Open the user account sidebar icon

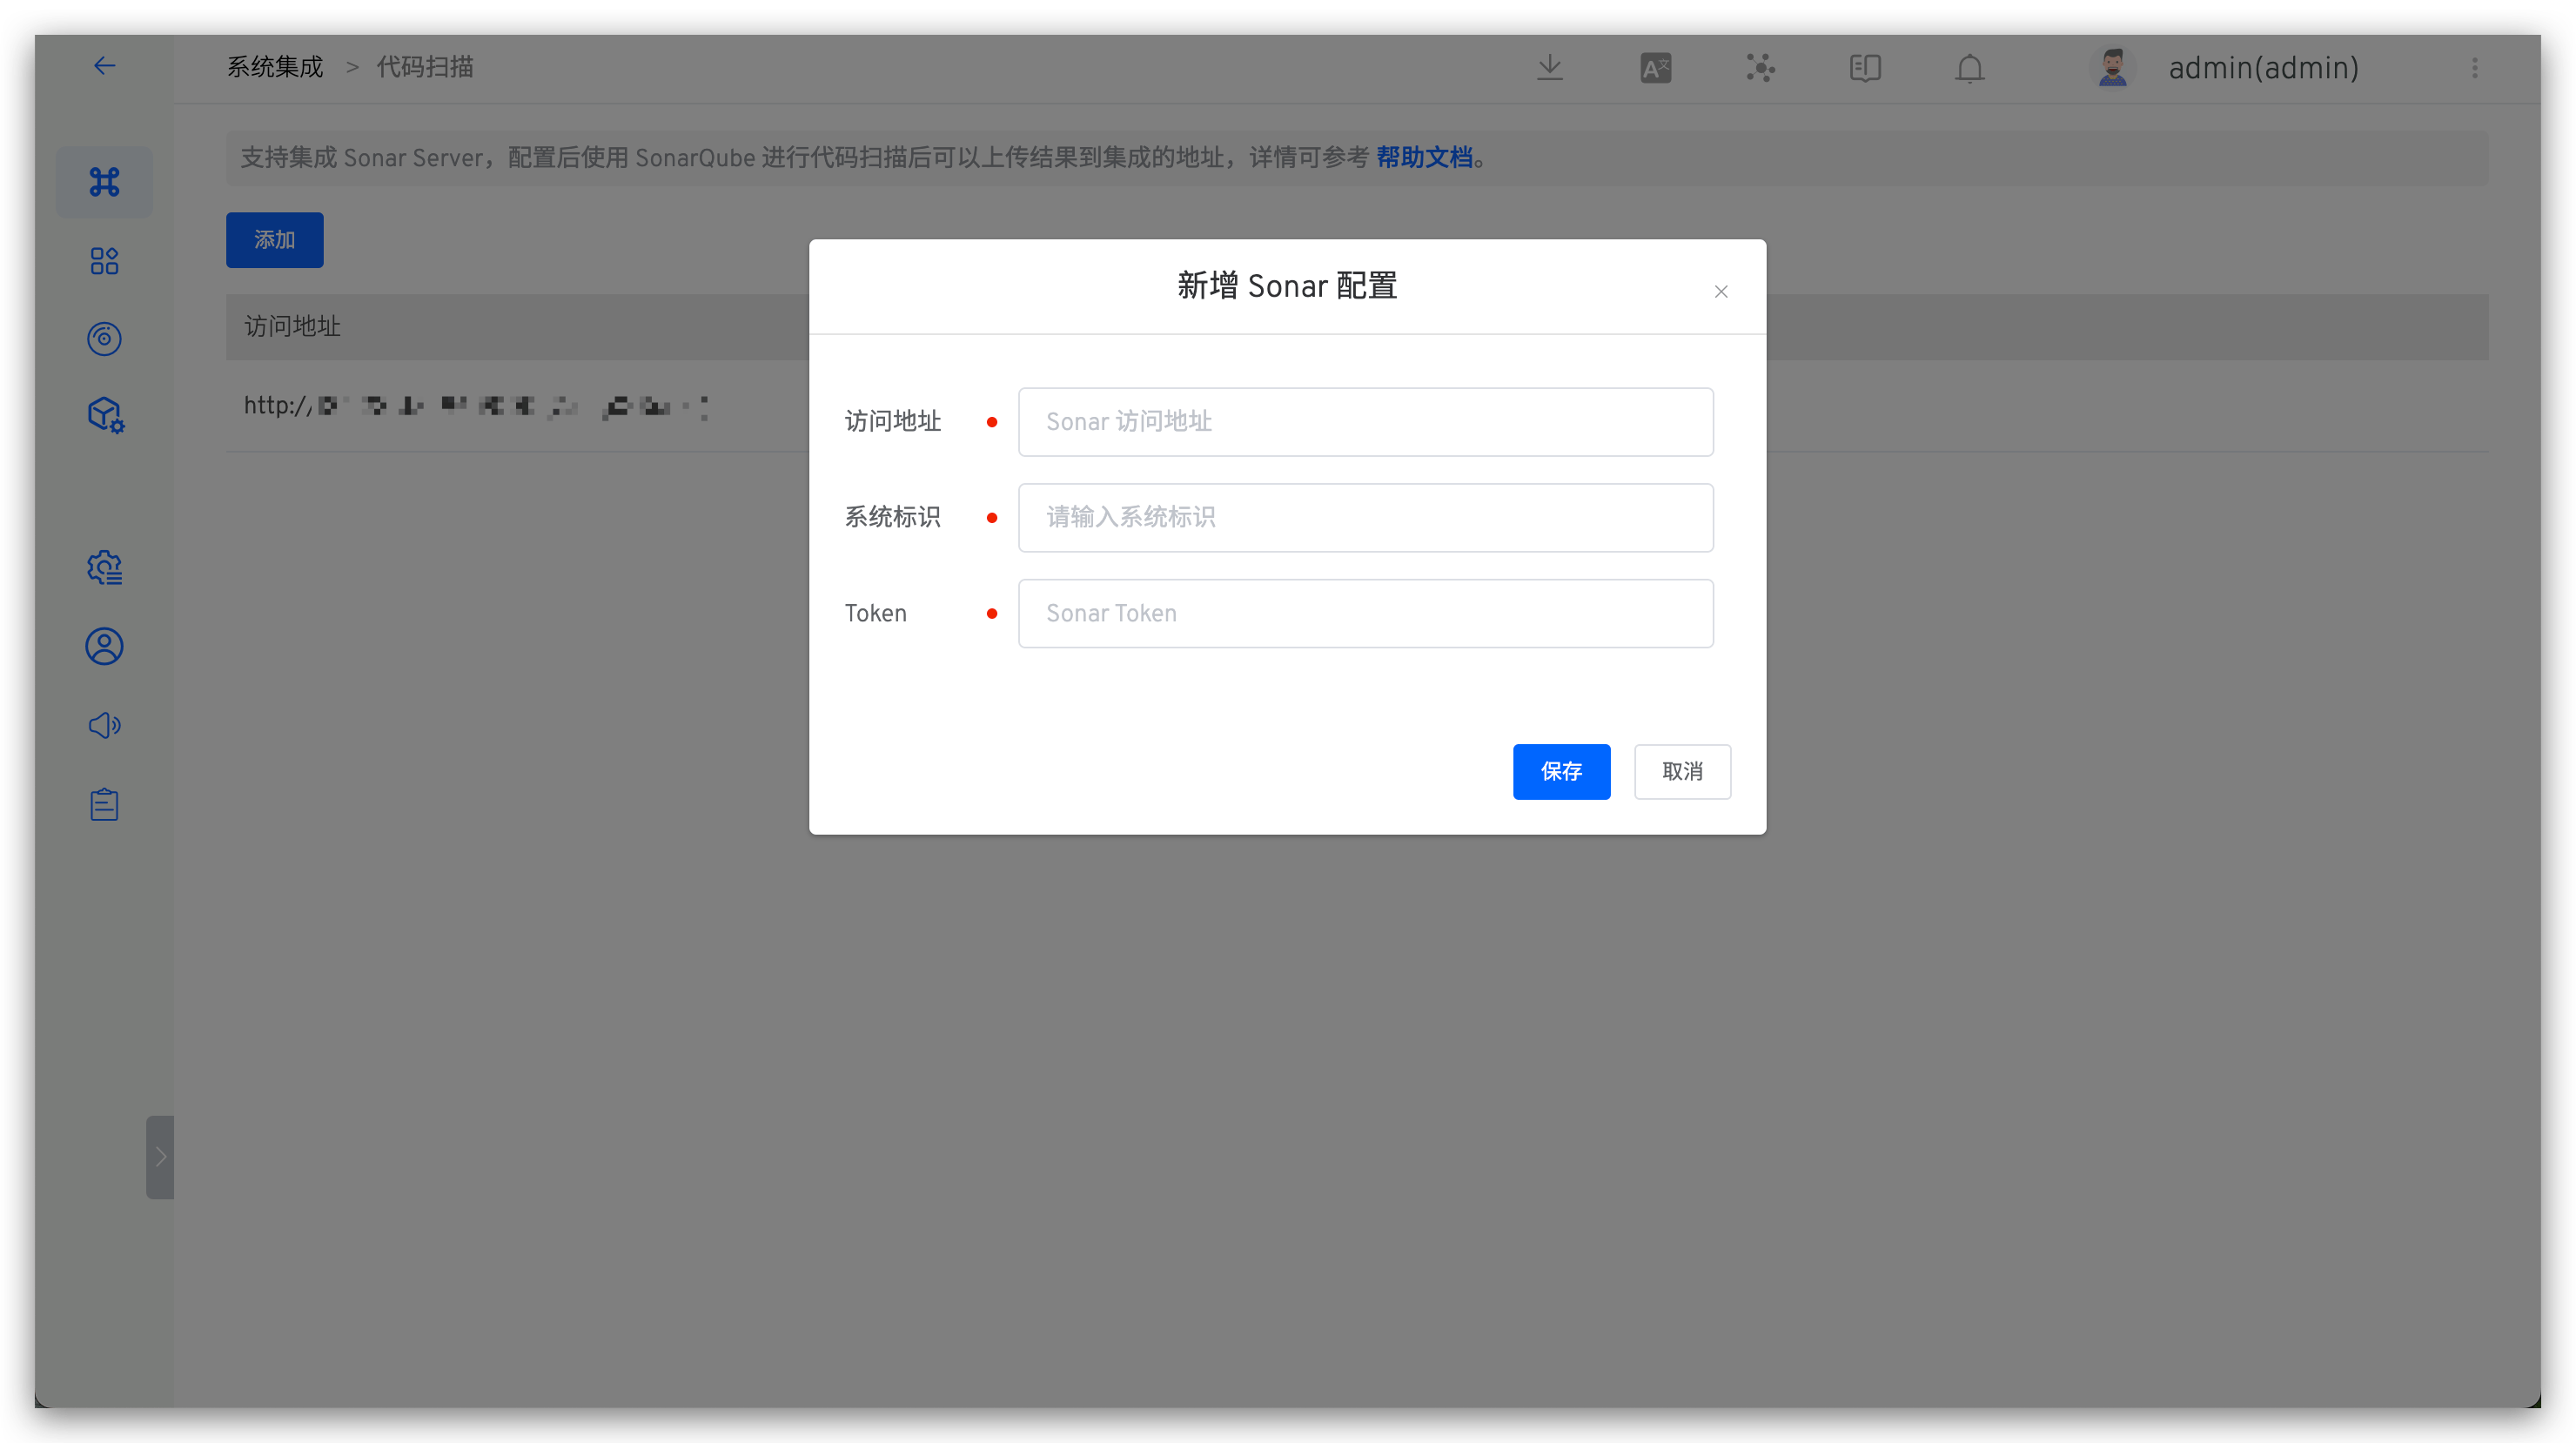coord(104,646)
